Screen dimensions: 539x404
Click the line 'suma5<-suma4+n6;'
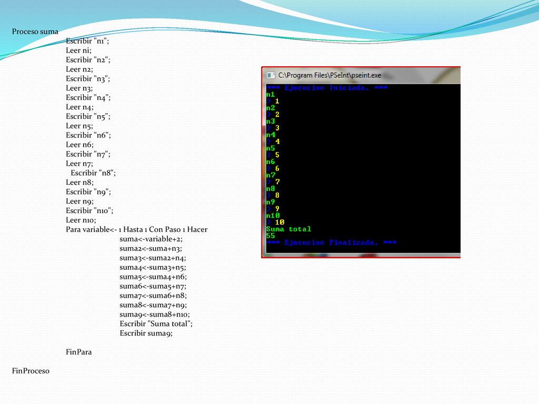(x=153, y=277)
